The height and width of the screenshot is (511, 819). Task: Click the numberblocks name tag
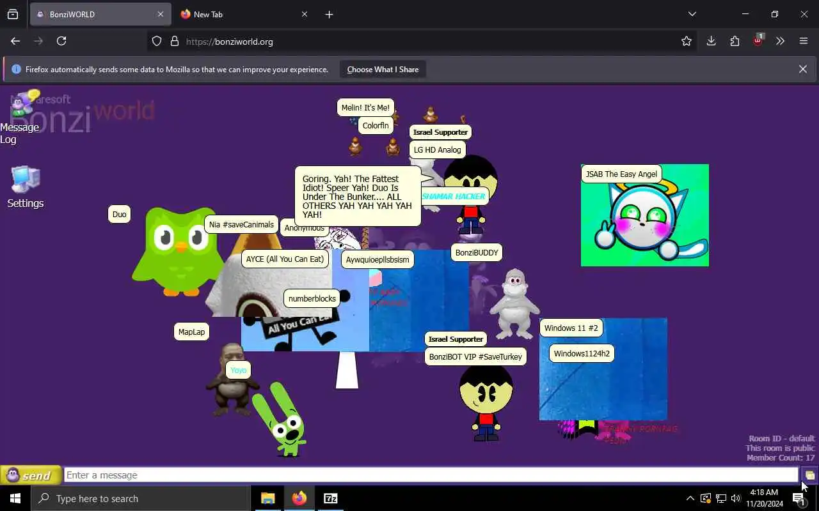[312, 298]
